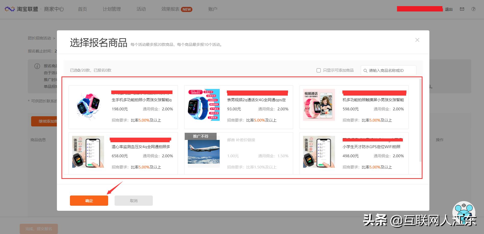Confirm selection with the 确定 button

[89, 200]
